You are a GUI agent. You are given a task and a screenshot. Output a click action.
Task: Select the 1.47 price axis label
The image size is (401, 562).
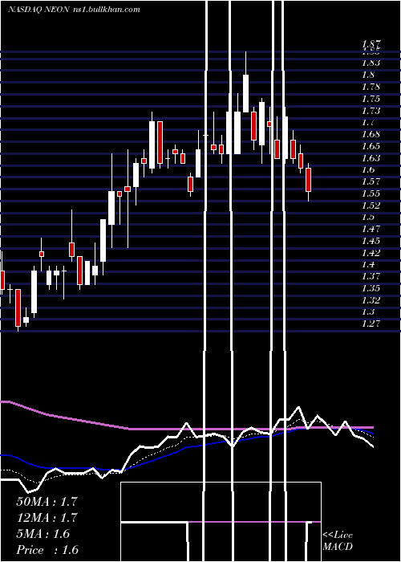point(371,229)
